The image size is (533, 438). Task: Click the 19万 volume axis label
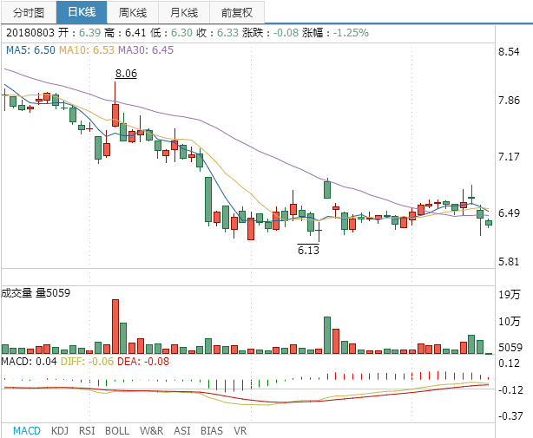[x=510, y=294]
